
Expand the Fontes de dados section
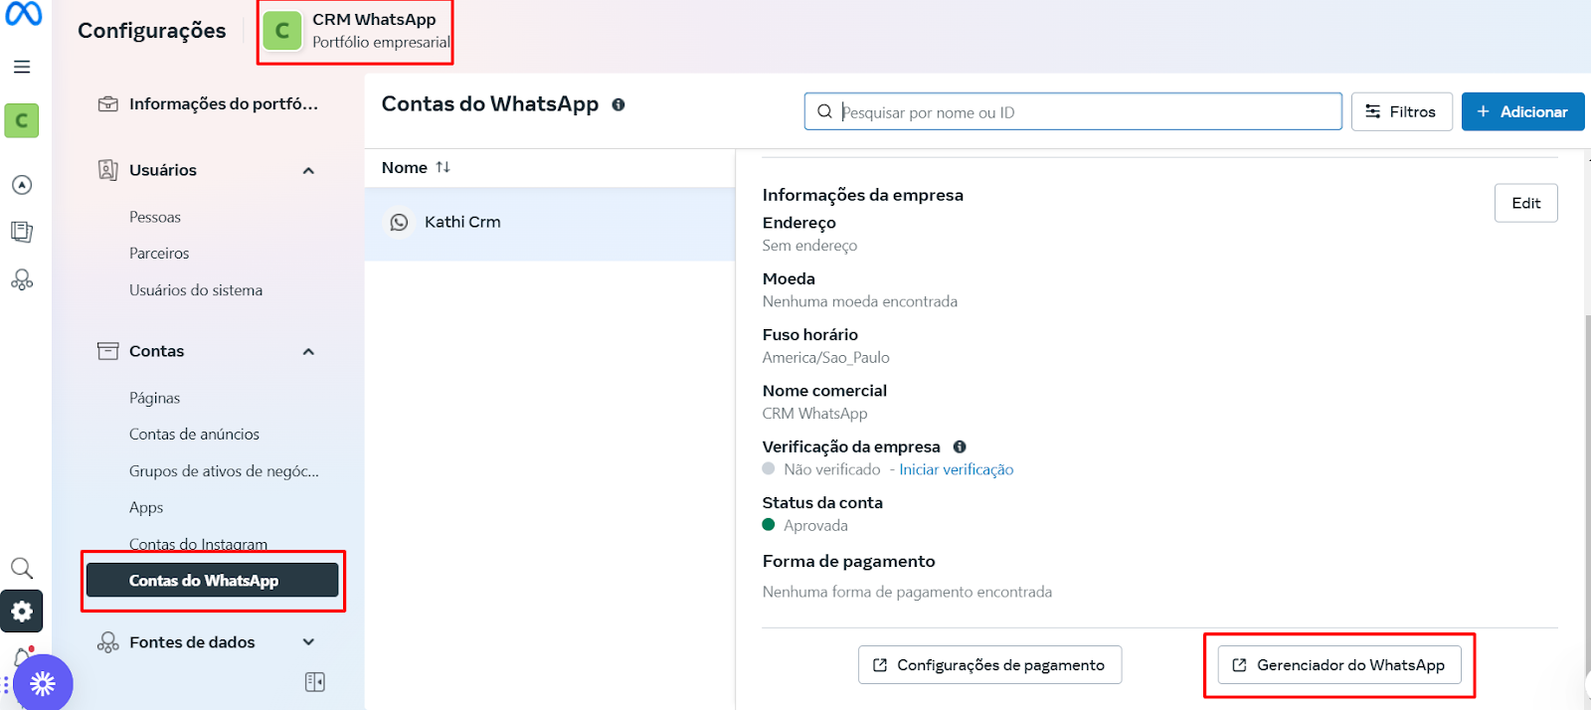pos(308,642)
